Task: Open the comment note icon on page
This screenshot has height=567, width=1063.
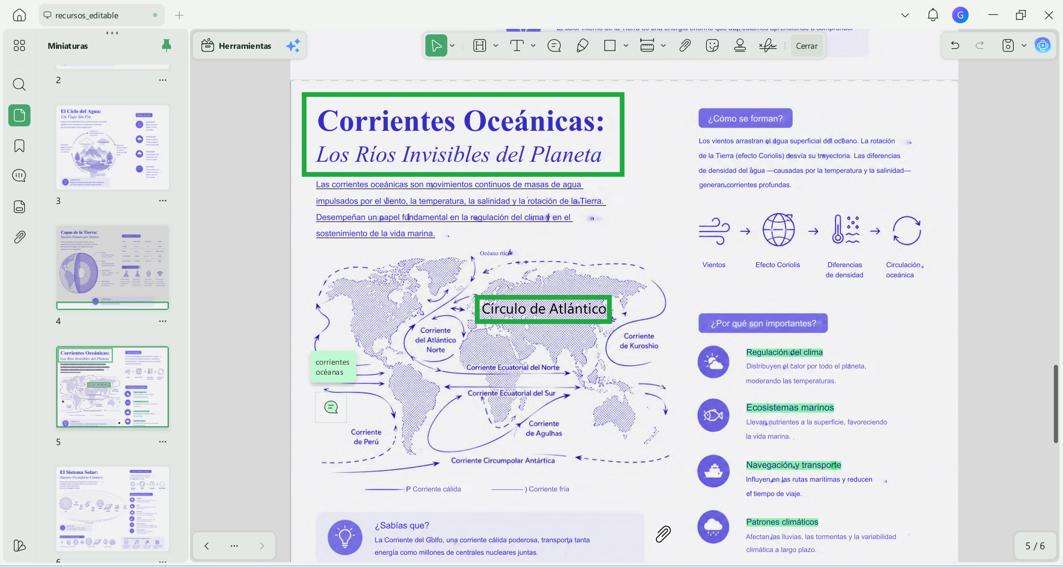Action: click(x=331, y=407)
